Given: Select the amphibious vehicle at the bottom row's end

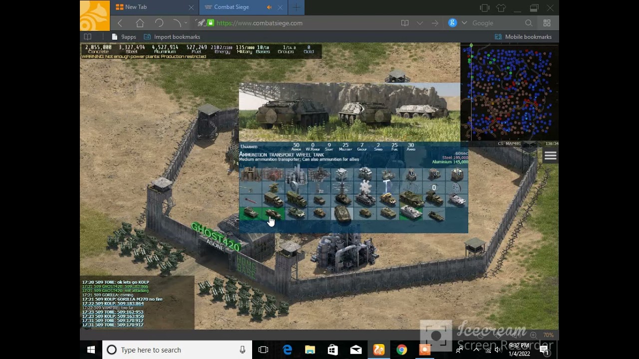Looking at the screenshot, I should pyautogui.click(x=436, y=215).
